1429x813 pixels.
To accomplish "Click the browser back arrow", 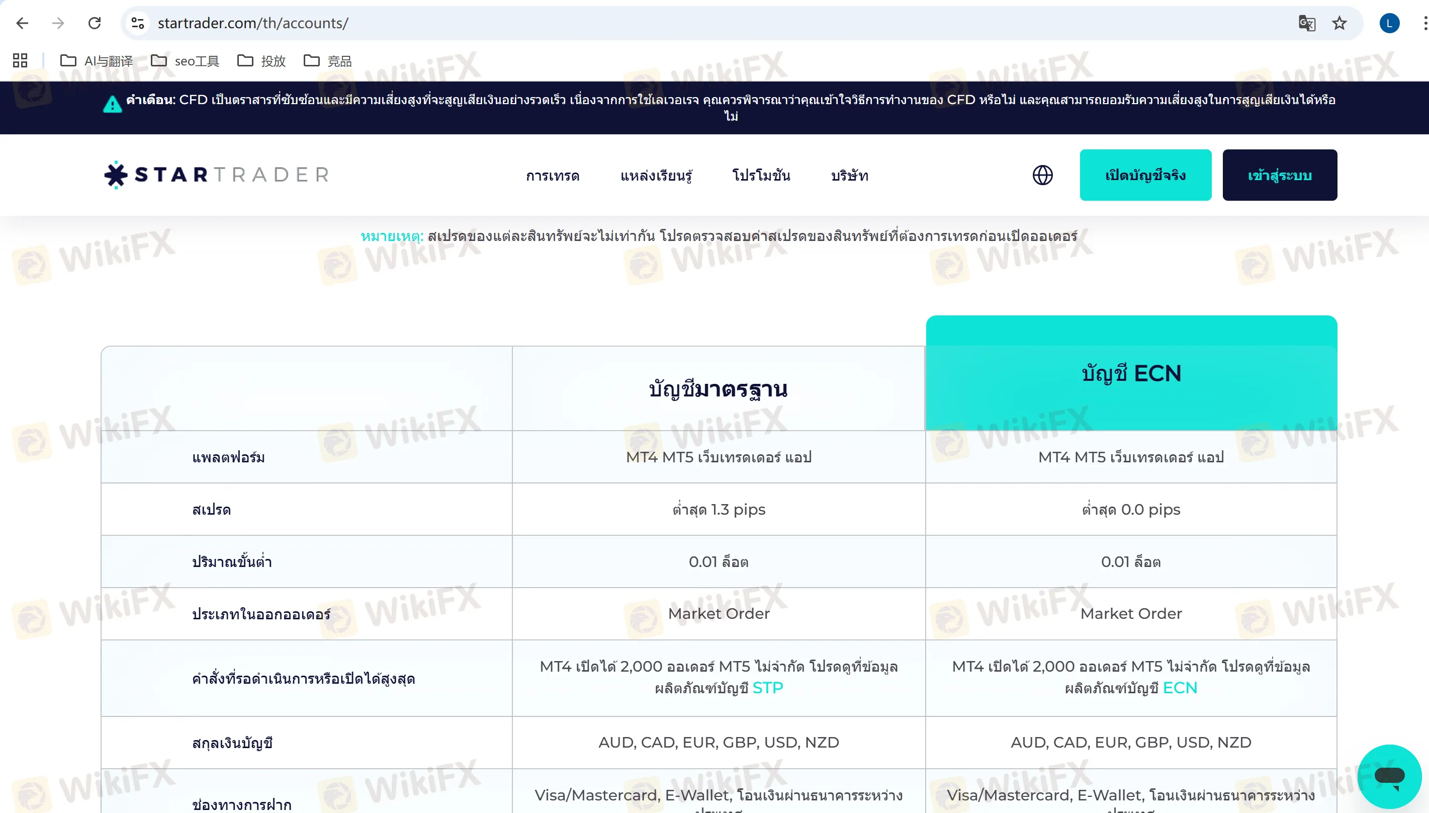I will pyautogui.click(x=22, y=23).
